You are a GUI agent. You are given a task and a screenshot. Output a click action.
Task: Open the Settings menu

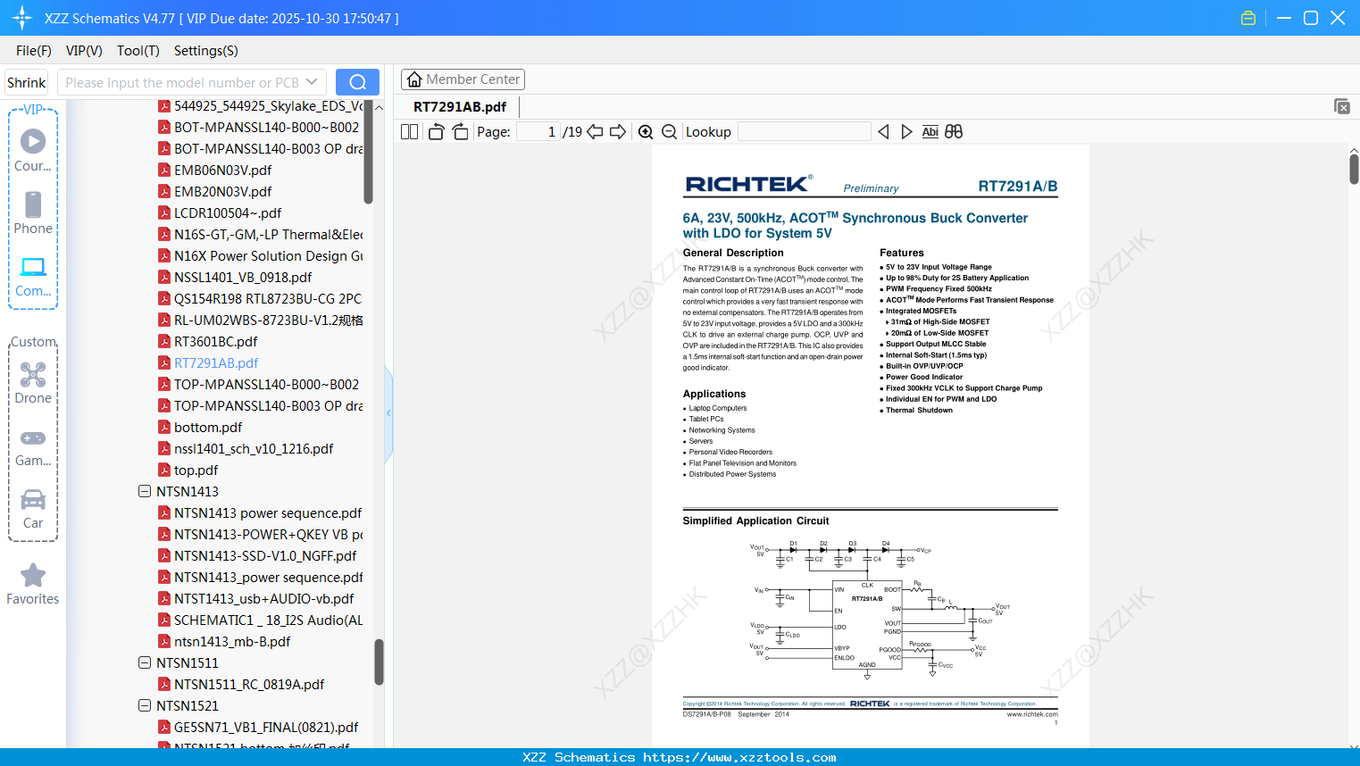coord(206,51)
